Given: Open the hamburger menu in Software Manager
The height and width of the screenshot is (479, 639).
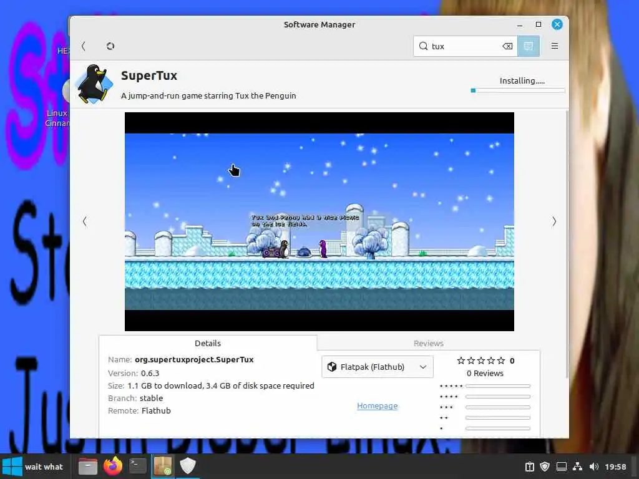Looking at the screenshot, I should [555, 46].
